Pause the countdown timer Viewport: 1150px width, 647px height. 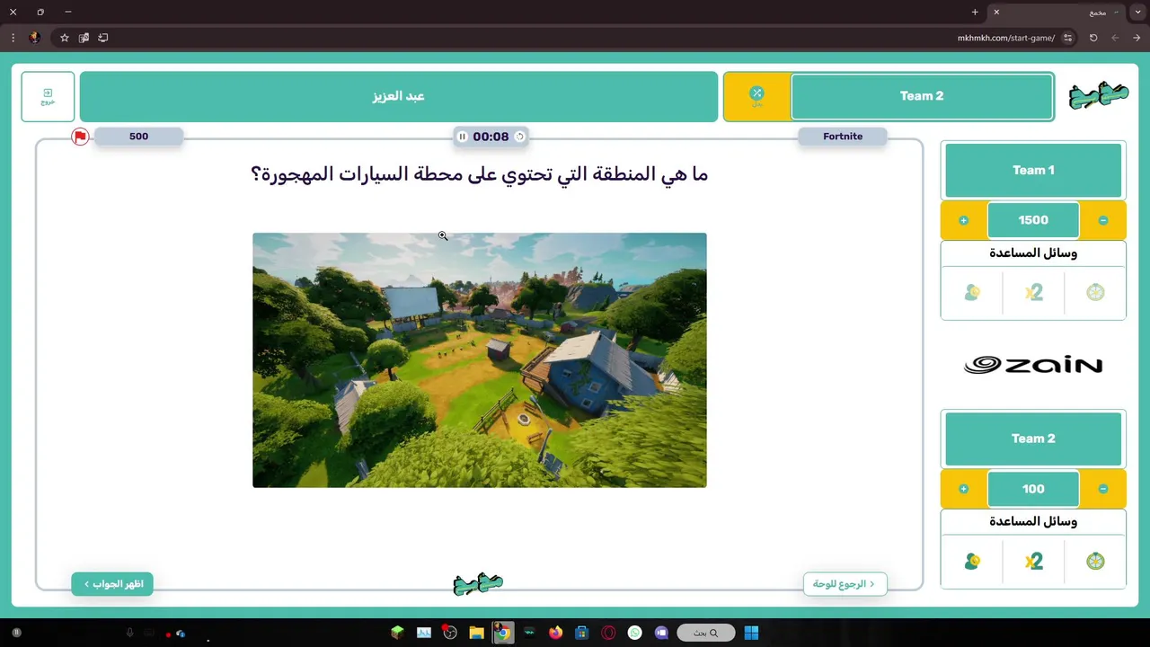(462, 137)
